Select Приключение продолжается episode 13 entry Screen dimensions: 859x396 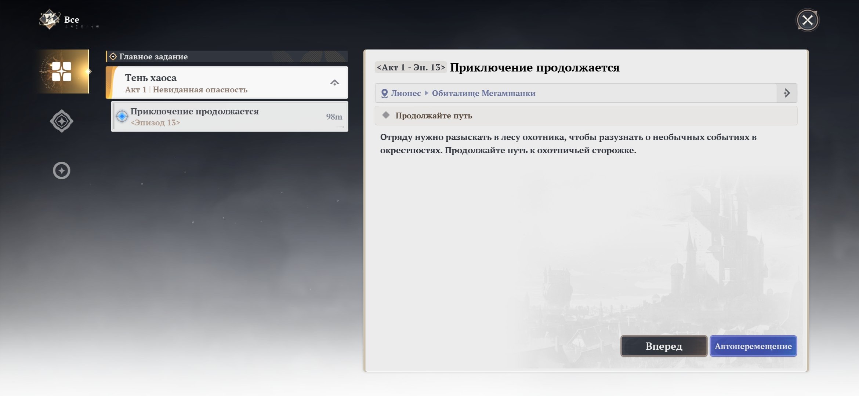point(229,117)
